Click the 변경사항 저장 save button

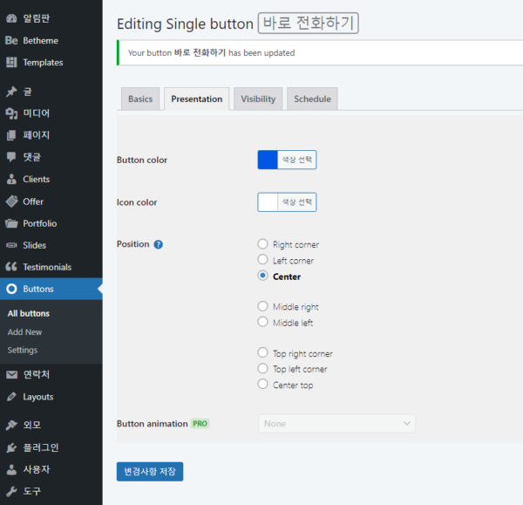point(150,472)
